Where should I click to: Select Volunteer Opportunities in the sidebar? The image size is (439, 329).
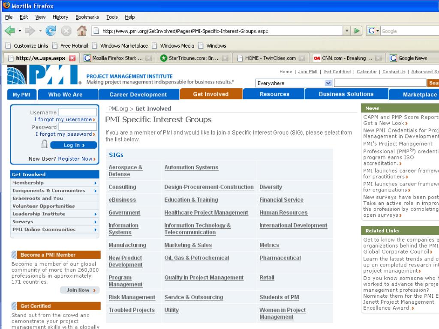[43, 206]
